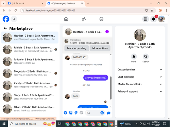The height and width of the screenshot is (127, 170).
Task: Select the (15) Messenger | Facebook tab
Action: click(x=65, y=3)
